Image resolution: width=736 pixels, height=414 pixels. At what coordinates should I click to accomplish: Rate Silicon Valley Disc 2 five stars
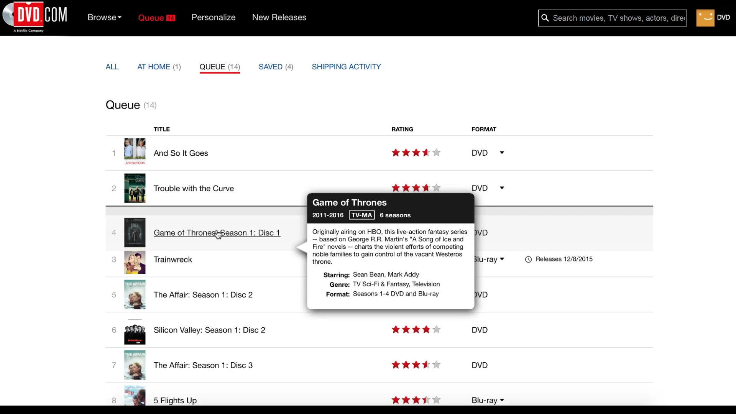point(436,330)
